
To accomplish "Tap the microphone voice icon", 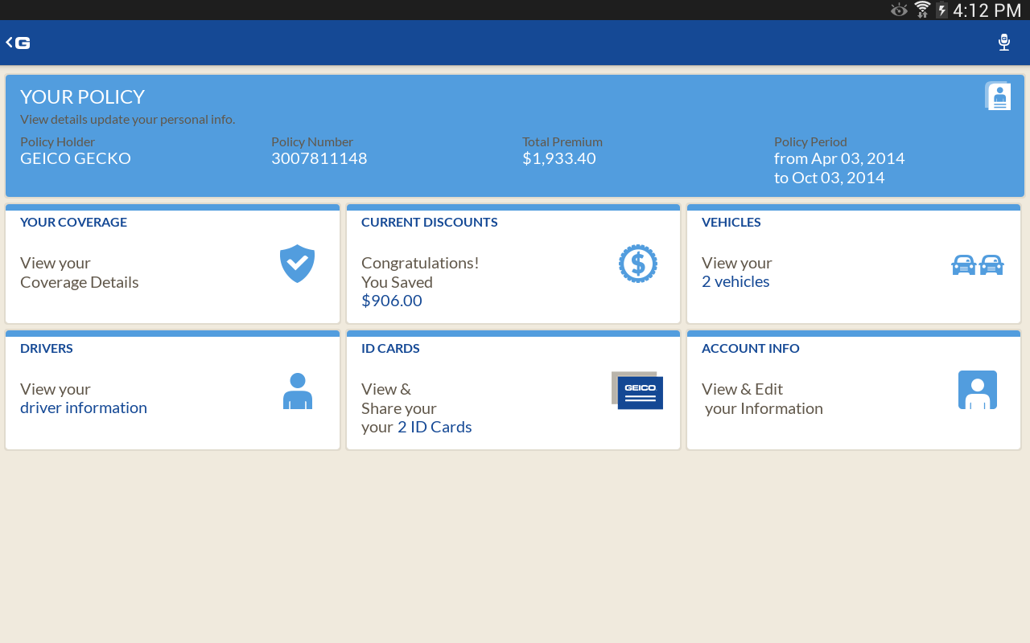I will coord(1004,43).
